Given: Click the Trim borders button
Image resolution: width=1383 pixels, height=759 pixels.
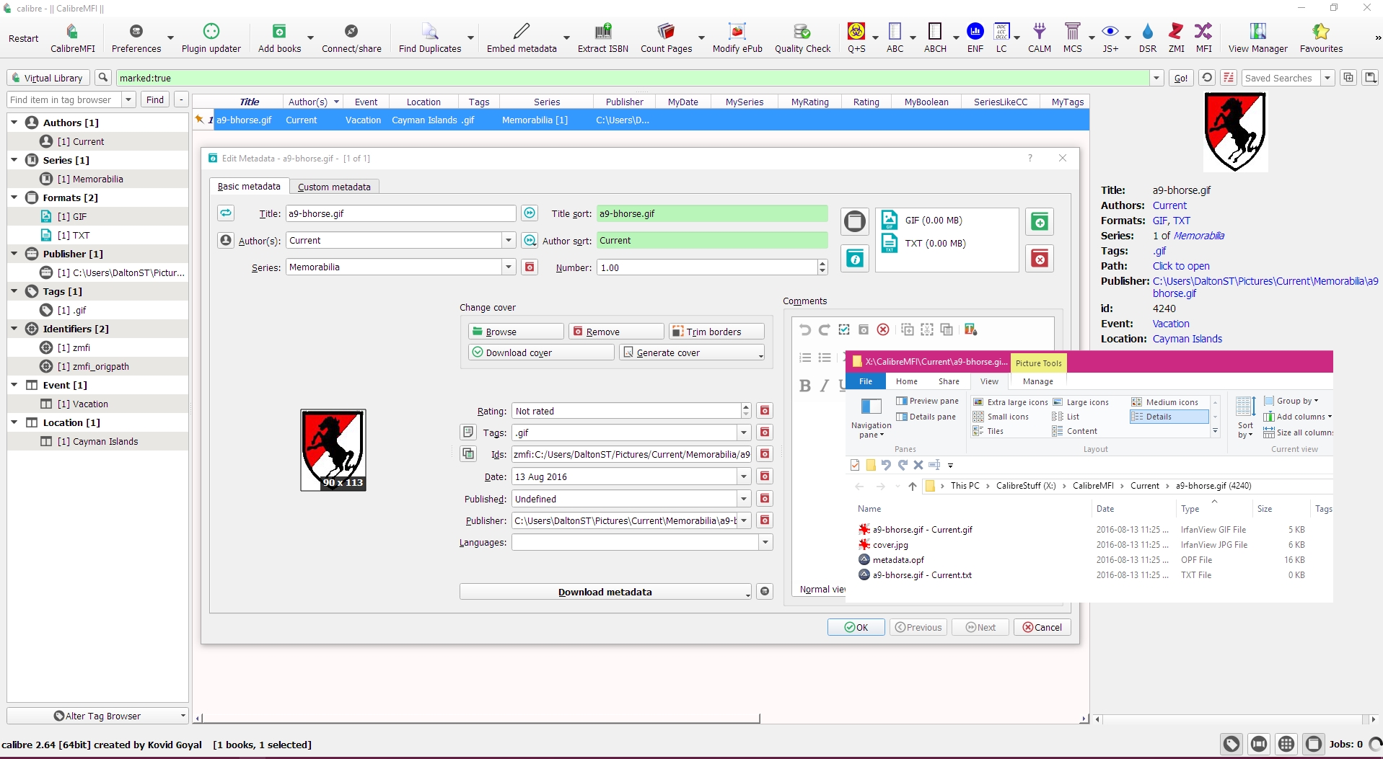Looking at the screenshot, I should (716, 332).
